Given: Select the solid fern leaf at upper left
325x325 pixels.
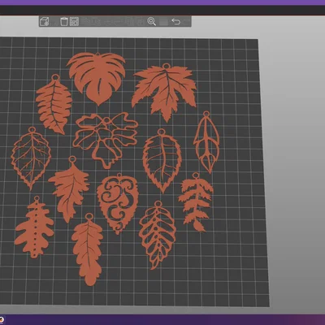Looking at the screenshot, I should [54, 105].
